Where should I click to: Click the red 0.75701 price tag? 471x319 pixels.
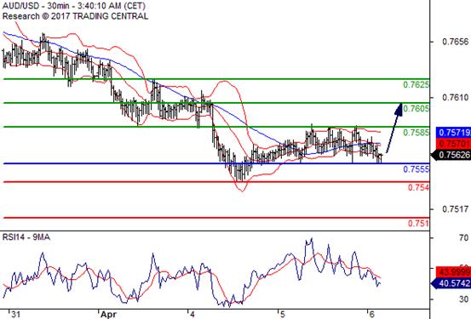click(453, 144)
